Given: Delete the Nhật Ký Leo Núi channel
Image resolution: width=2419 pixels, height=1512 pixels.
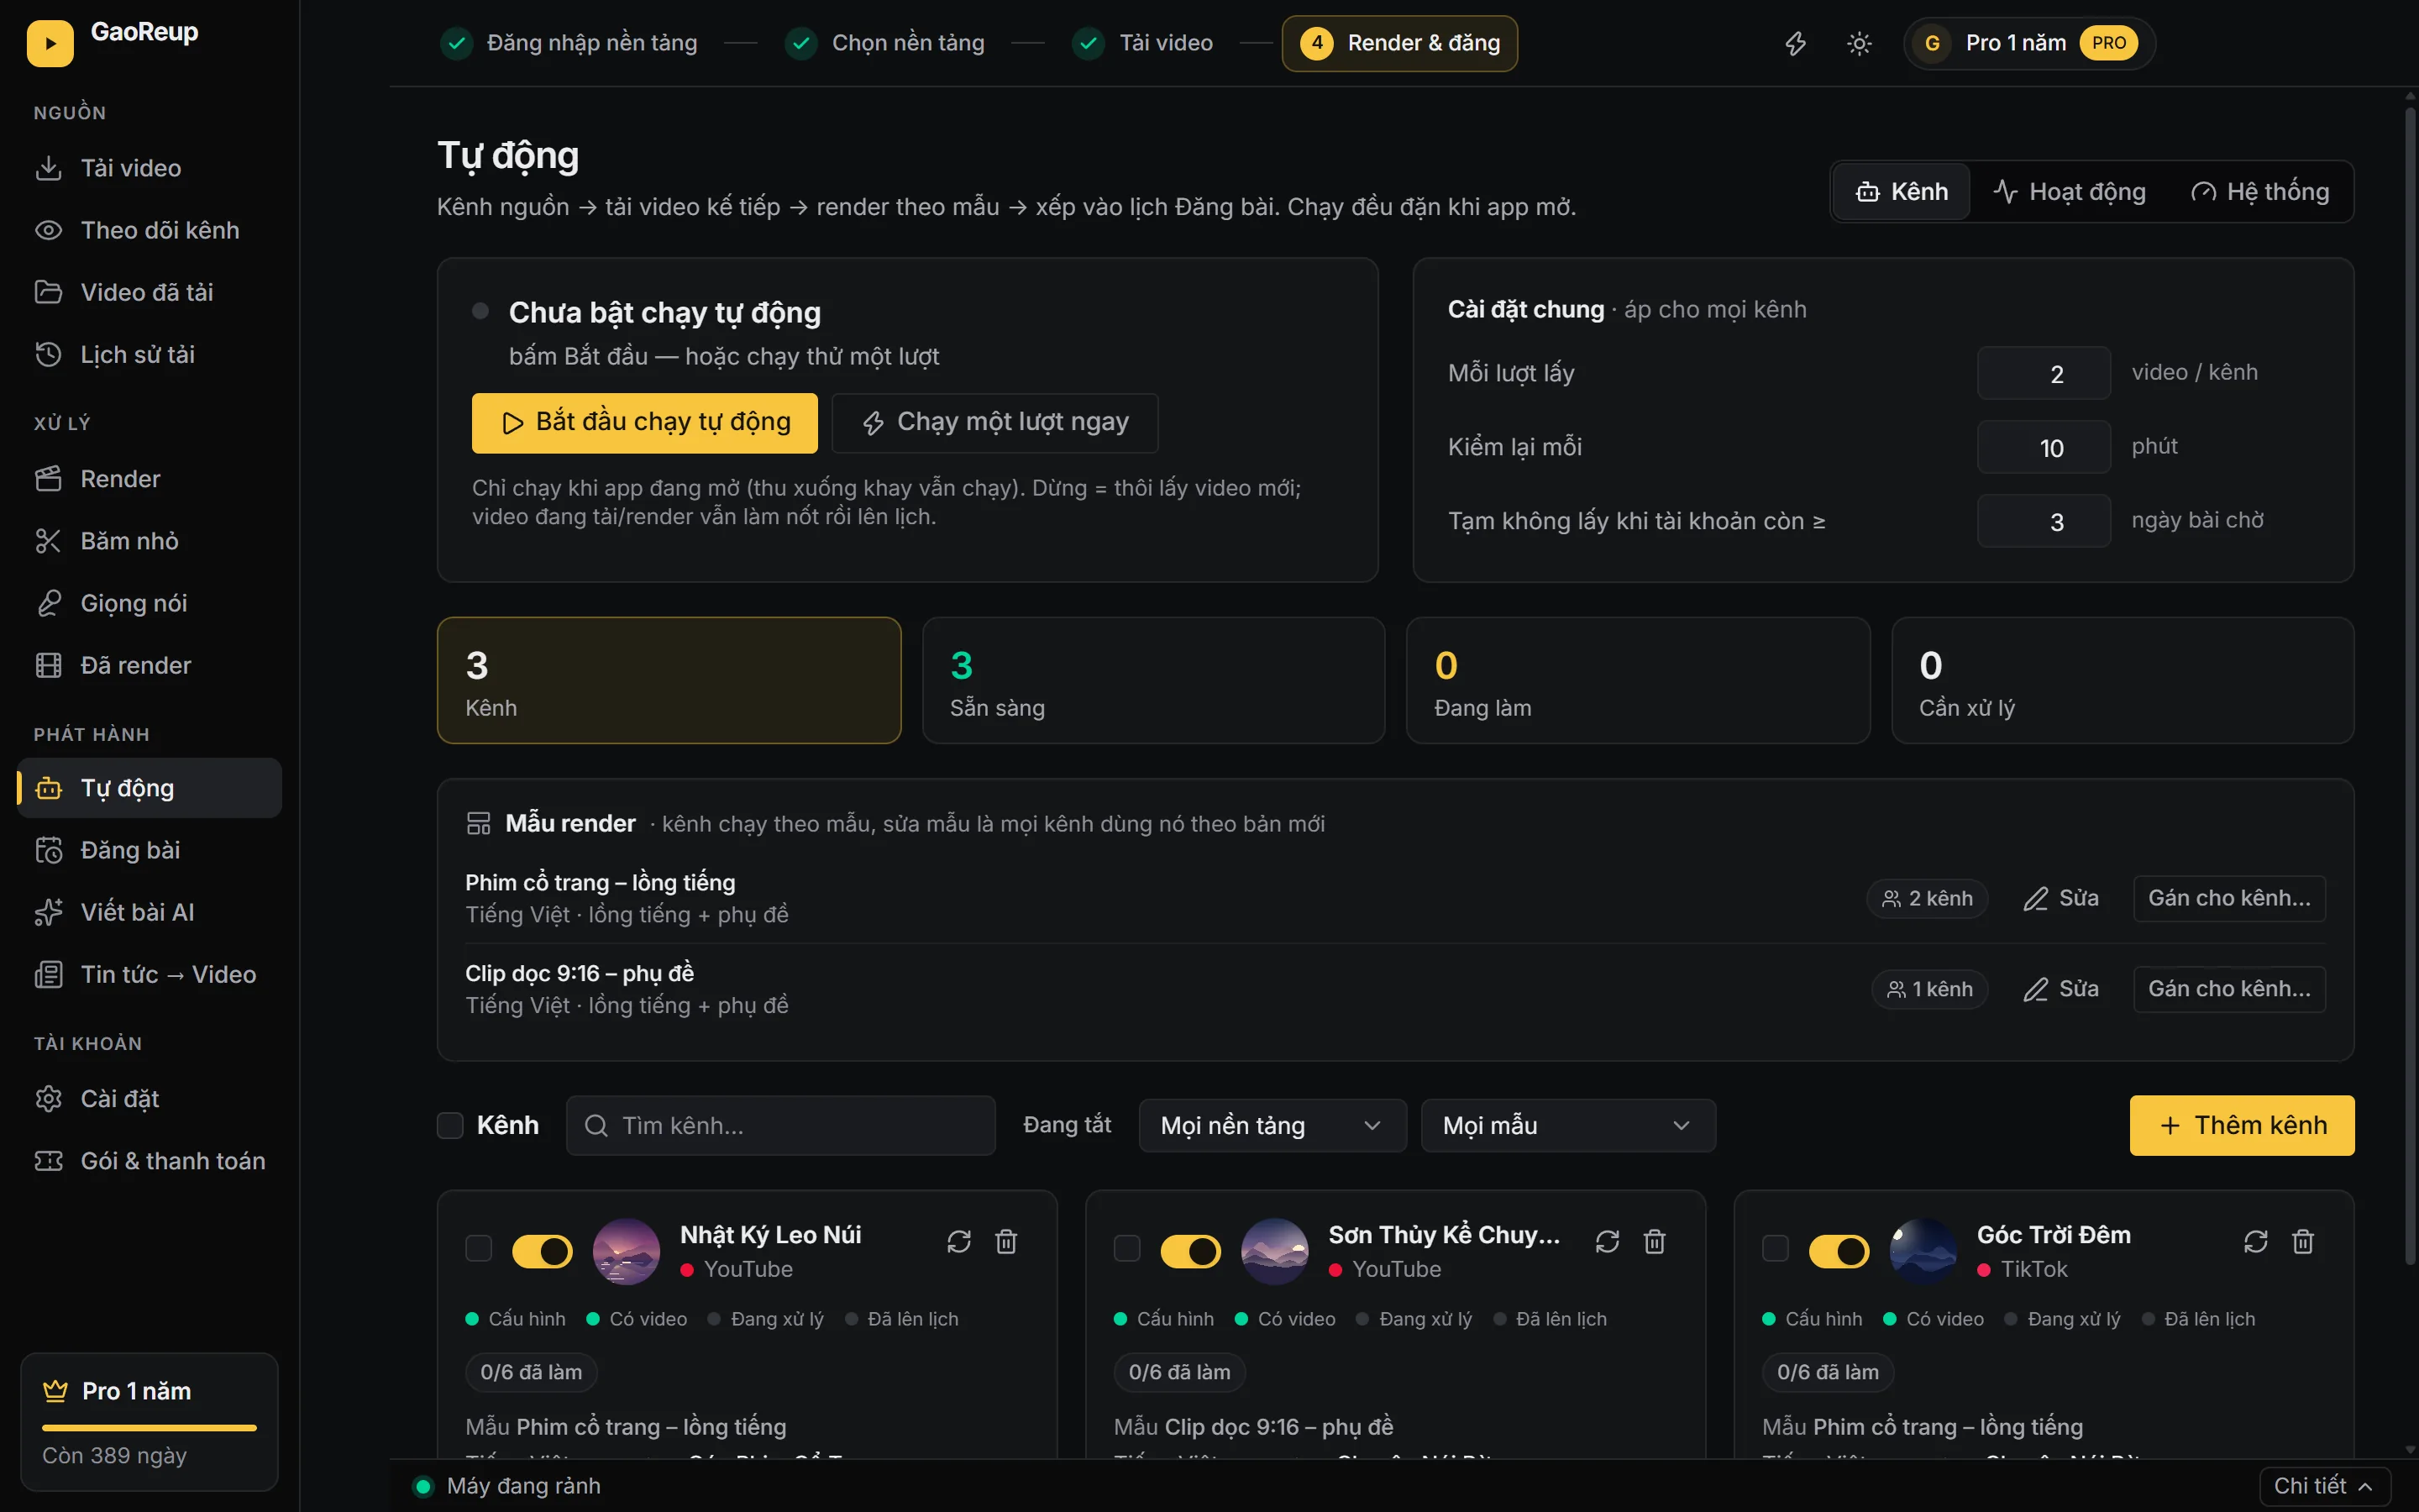Looking at the screenshot, I should pos(1006,1241).
